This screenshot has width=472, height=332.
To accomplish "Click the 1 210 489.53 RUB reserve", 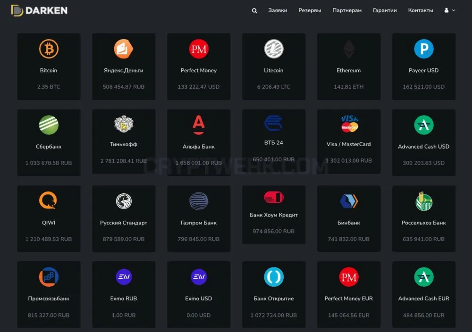I will pos(49,239).
